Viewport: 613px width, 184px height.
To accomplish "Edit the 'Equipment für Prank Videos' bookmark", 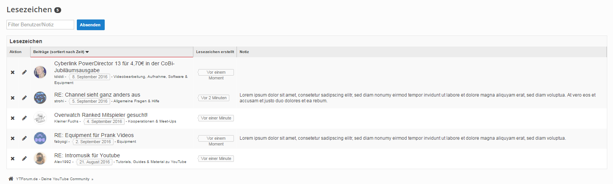I will (24, 138).
